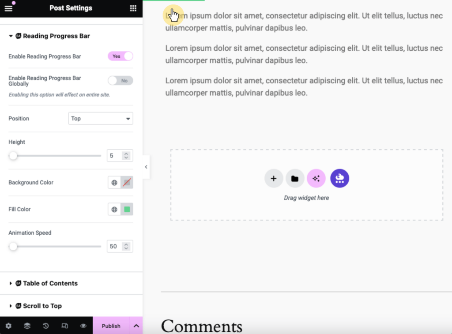Image resolution: width=452 pixels, height=334 pixels.
Task: Click the Background Color label
Action: (x=31, y=182)
